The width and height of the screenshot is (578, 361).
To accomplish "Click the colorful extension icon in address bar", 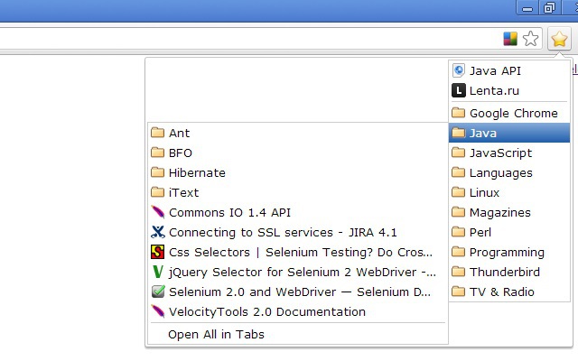I will [510, 39].
